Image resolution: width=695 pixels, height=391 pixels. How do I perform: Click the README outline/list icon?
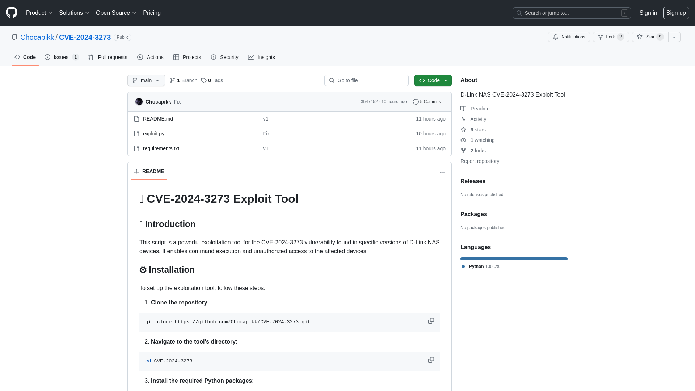[442, 171]
